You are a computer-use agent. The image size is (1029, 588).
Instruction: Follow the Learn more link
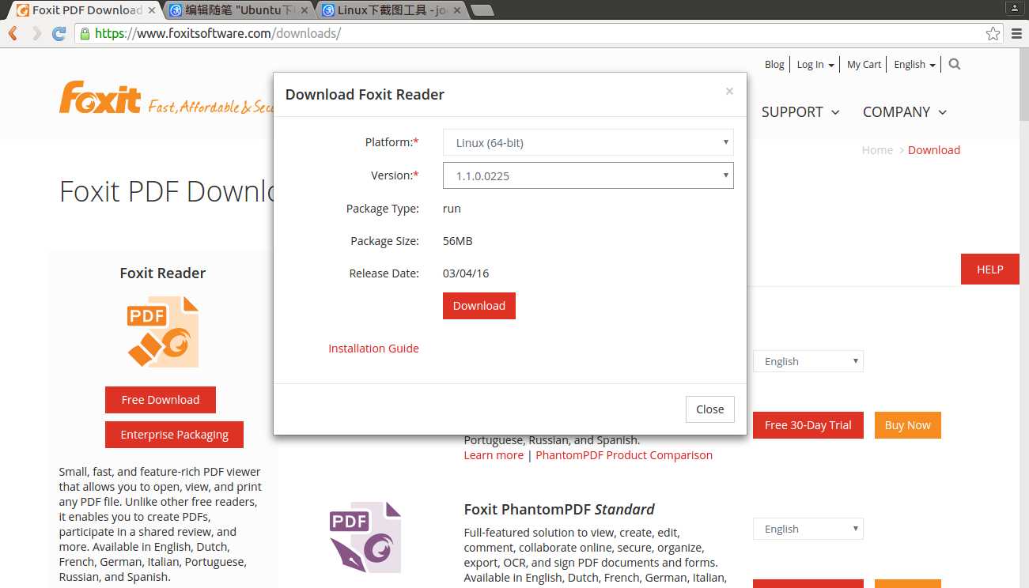(x=494, y=455)
